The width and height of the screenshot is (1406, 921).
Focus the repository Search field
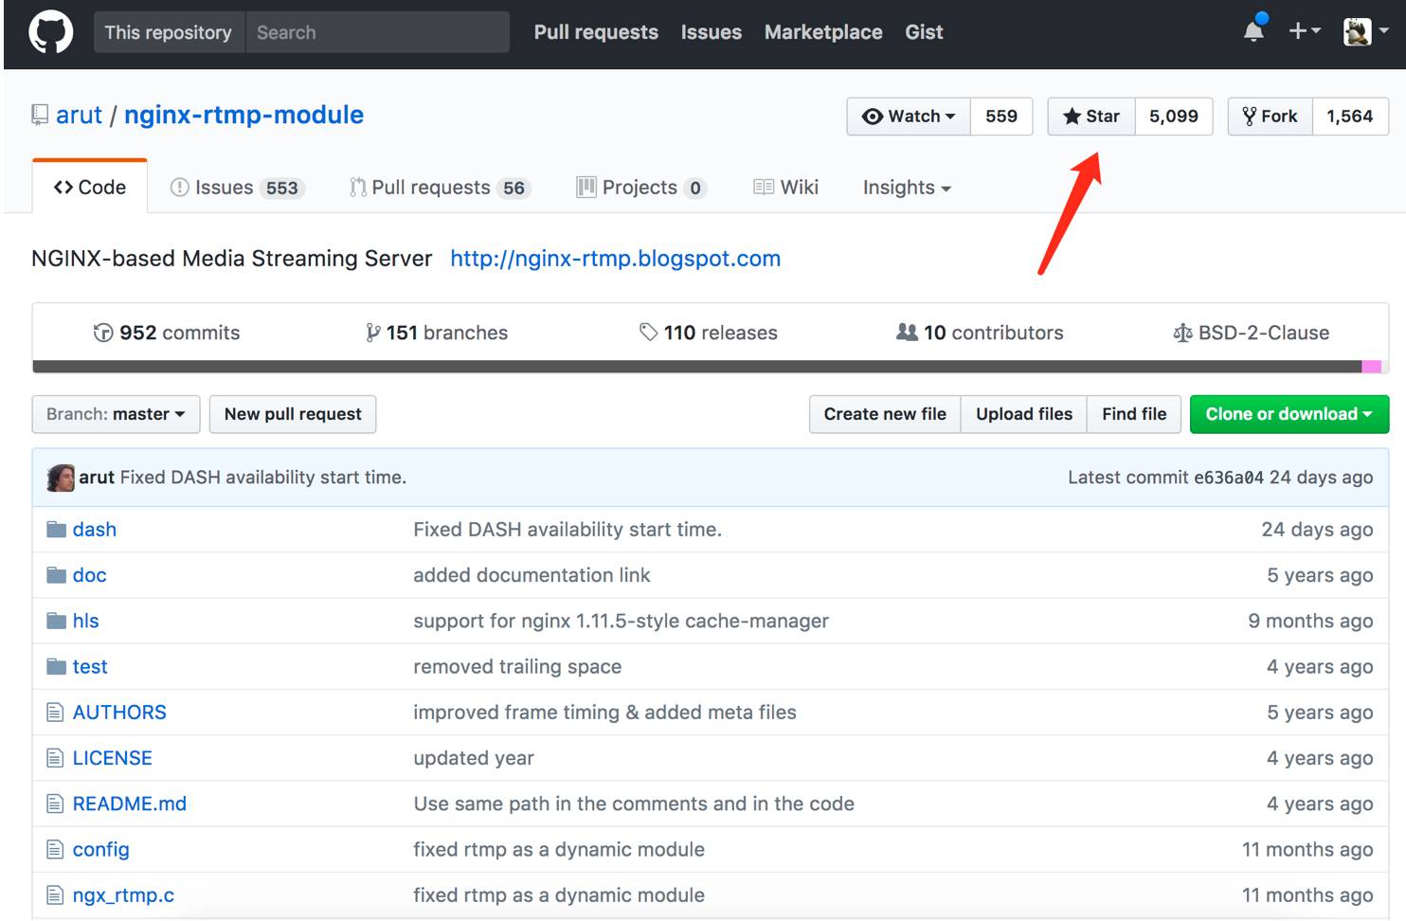[378, 32]
